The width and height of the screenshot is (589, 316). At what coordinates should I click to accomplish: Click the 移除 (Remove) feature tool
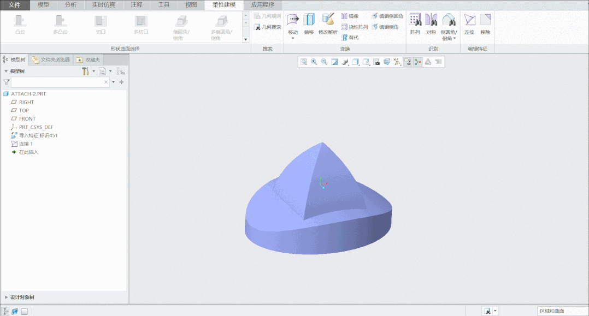(485, 24)
